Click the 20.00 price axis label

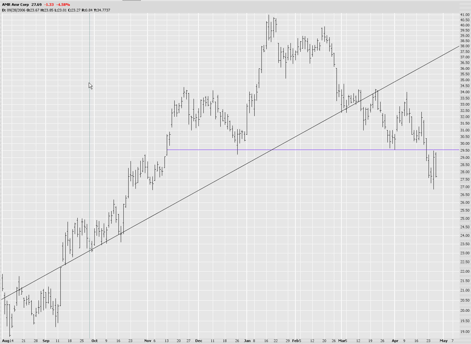pyautogui.click(x=465, y=310)
